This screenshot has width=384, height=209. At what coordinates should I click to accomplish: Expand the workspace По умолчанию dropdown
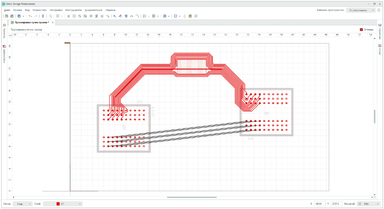[360, 10]
